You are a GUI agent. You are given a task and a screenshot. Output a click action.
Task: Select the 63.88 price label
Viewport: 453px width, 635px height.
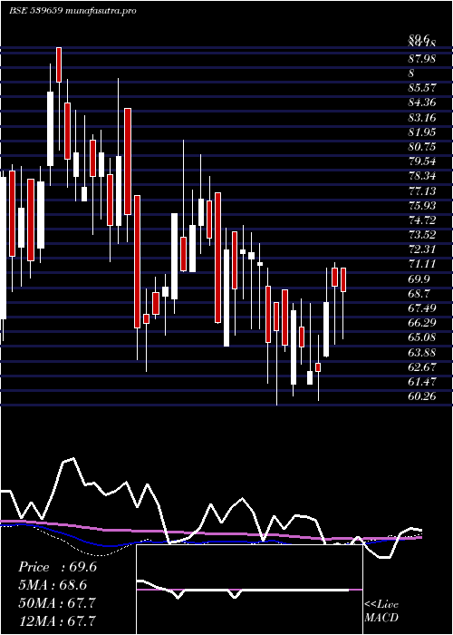coord(422,352)
